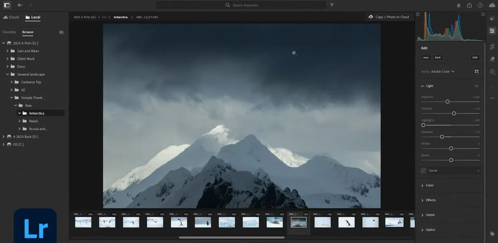Viewport: 498px width, 243px height.
Task: Open the Adobe Color profile dropdown
Action: (441, 71)
